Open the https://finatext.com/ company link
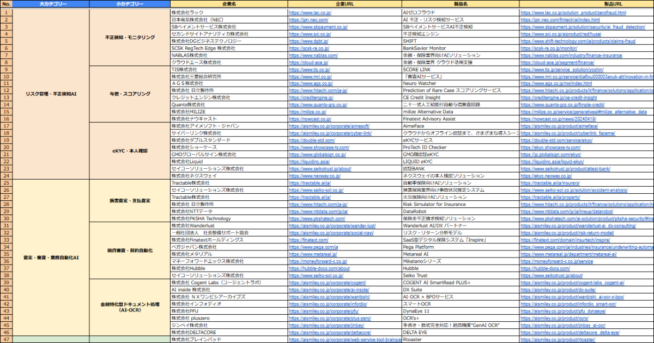The image size is (654, 343). click(x=308, y=240)
